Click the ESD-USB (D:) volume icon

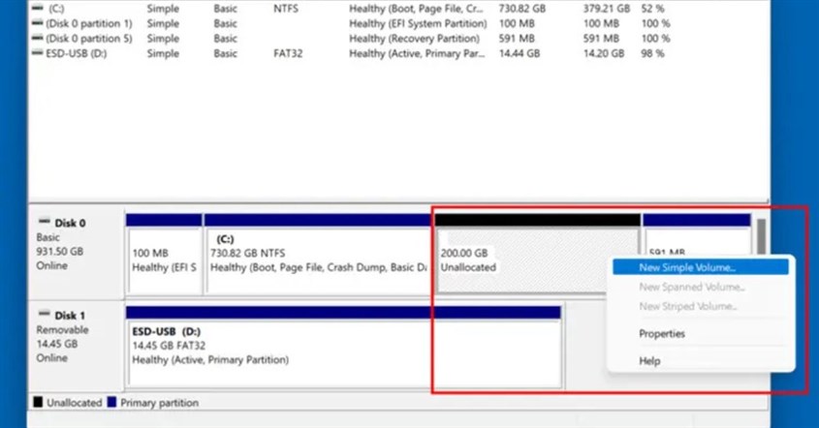click(x=37, y=52)
